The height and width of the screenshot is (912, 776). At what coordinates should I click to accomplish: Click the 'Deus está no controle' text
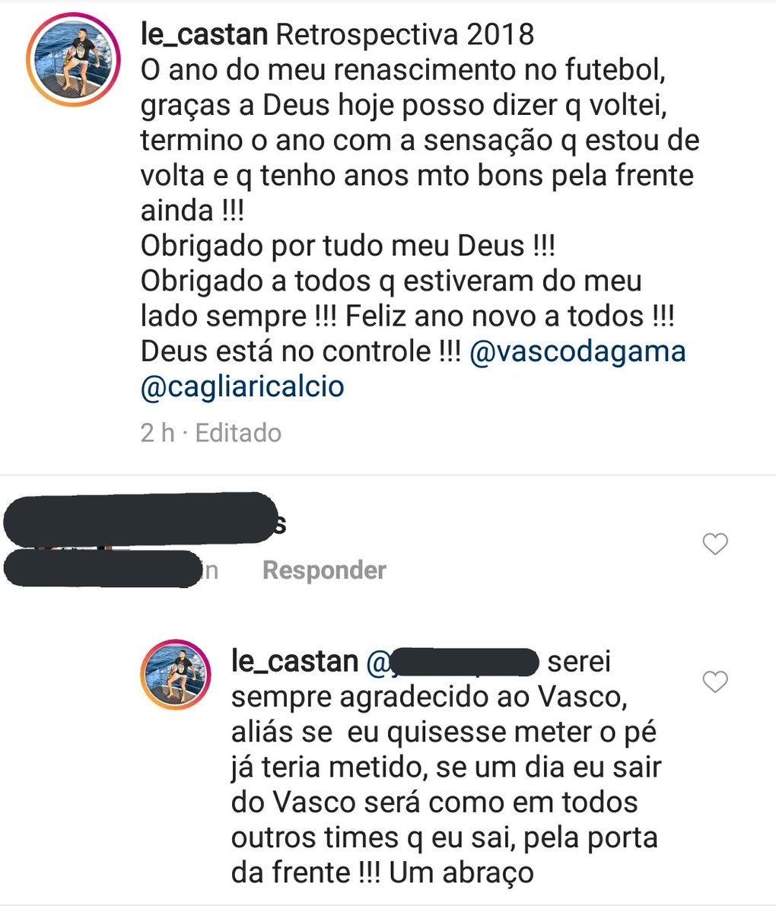pyautogui.click(x=301, y=351)
